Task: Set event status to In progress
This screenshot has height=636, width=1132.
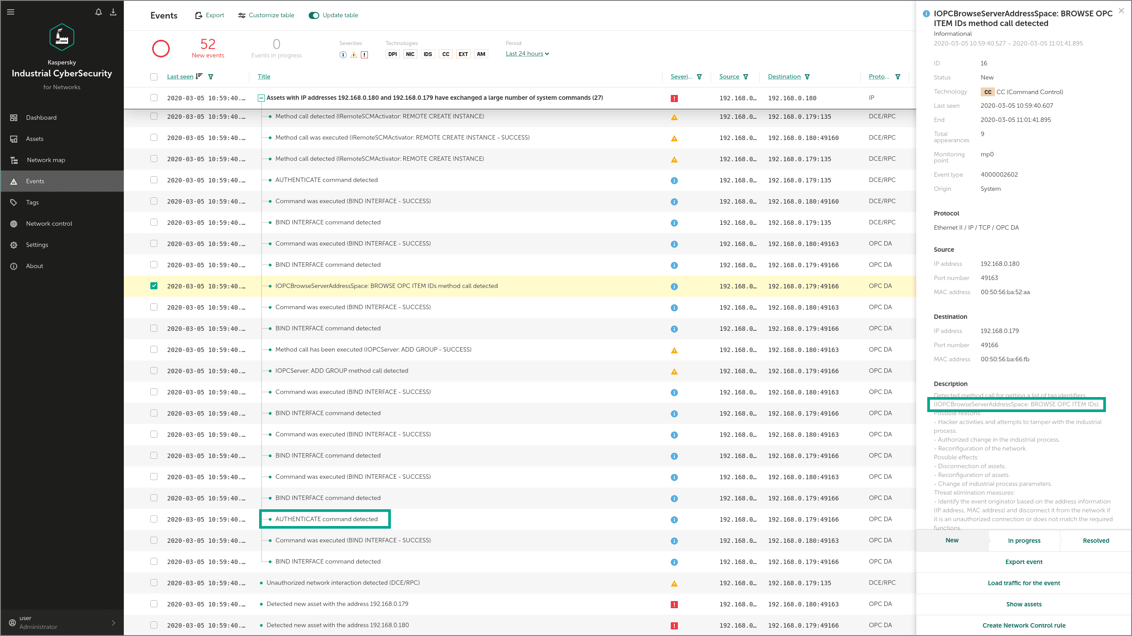Action: [x=1024, y=541]
